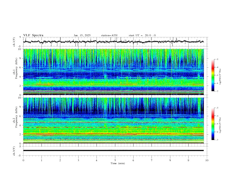
Task: Click the time axis tick label "10" at right end
Action: point(207,160)
